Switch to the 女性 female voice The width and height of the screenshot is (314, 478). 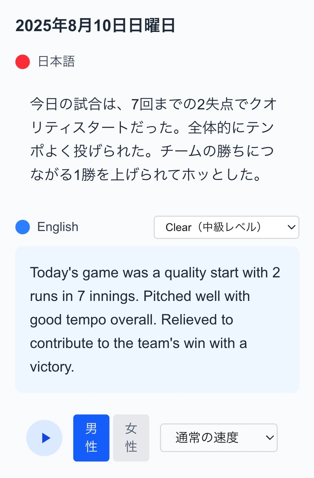[x=131, y=438]
